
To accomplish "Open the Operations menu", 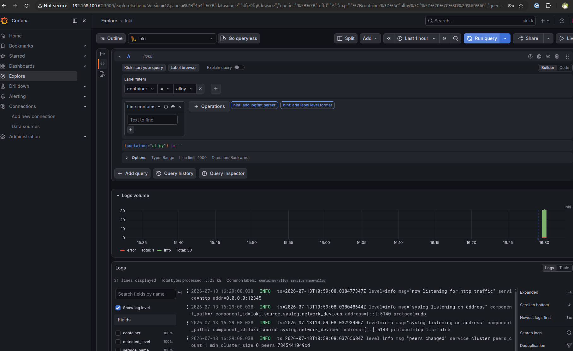I will [209, 106].
